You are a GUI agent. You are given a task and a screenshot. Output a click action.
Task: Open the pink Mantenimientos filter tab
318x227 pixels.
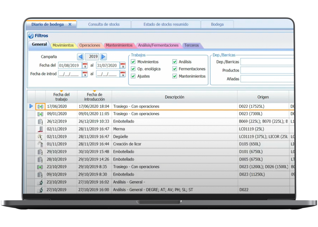[119, 45]
